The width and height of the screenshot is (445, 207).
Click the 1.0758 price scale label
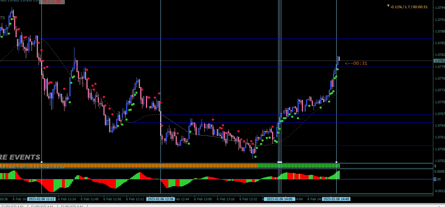440,149
